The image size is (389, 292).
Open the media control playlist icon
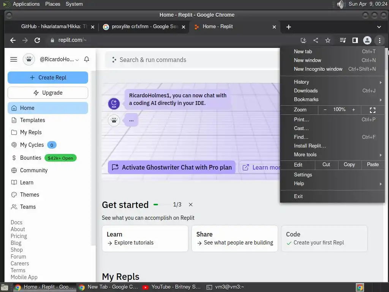(x=343, y=40)
